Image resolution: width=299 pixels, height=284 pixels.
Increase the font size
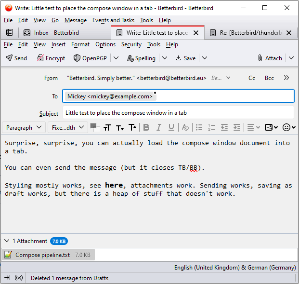coord(132,127)
